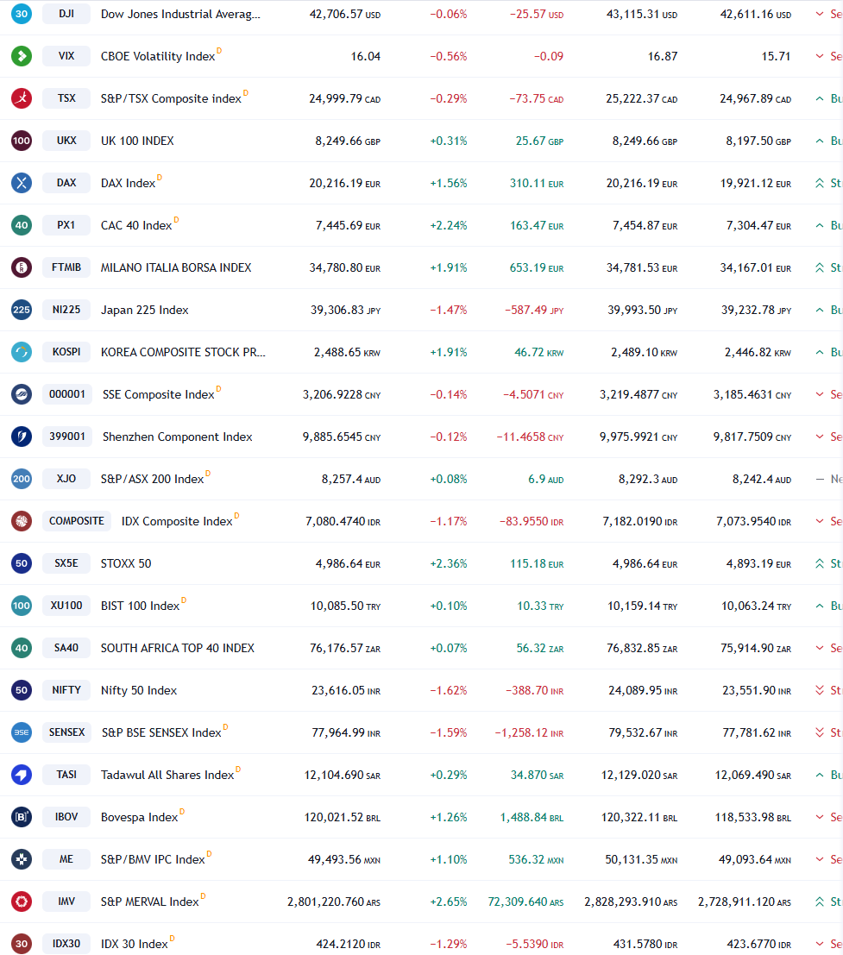The height and width of the screenshot is (955, 843).
Task: Click the SSE Composite price 3,206.9228 CNY
Action: (x=342, y=394)
